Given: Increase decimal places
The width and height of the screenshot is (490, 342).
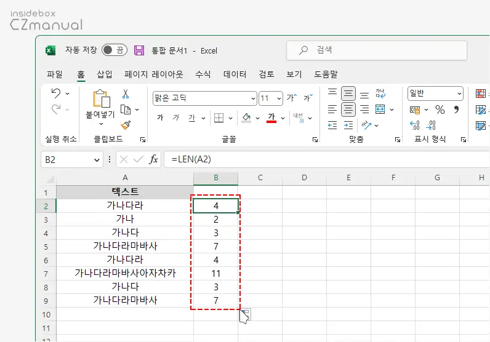Looking at the screenshot, I should [415, 125].
